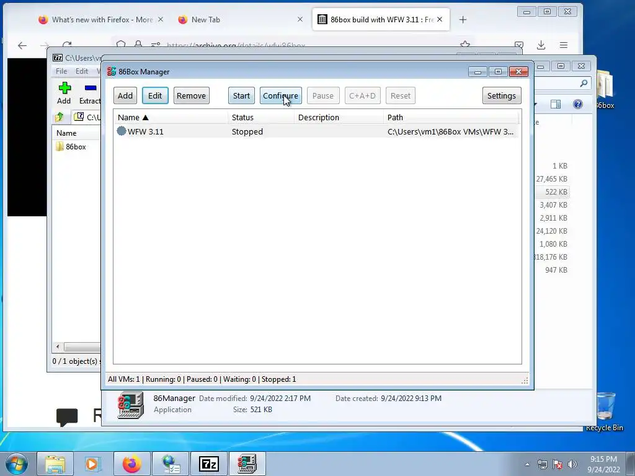The image size is (635, 476).
Task: Close the New Tab tab
Action: click(300, 19)
